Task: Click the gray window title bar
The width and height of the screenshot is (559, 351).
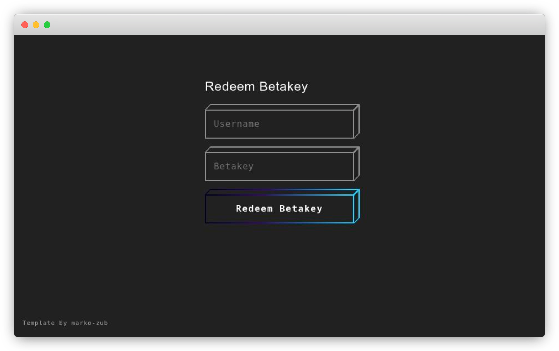Action: tap(279, 25)
